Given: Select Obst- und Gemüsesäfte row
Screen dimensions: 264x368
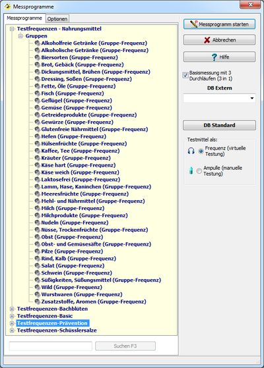Looking at the screenshot, I should click(96, 244).
